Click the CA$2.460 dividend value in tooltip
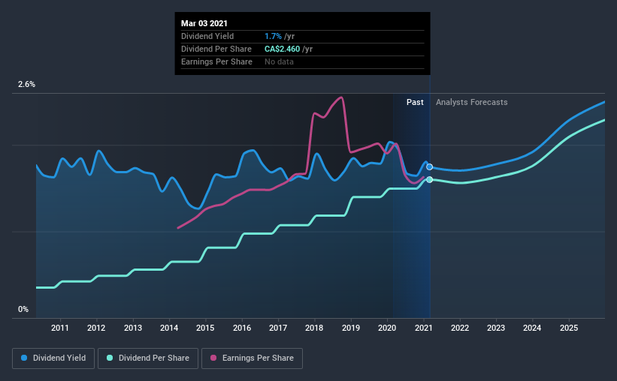 (x=282, y=49)
